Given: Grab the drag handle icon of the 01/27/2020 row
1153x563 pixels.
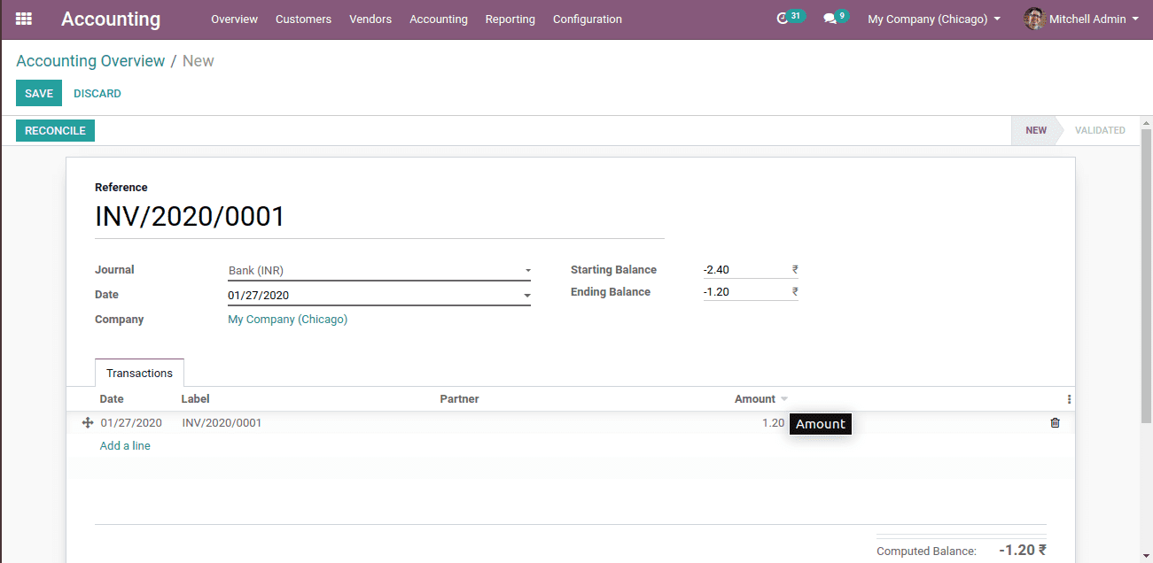Looking at the screenshot, I should point(88,423).
